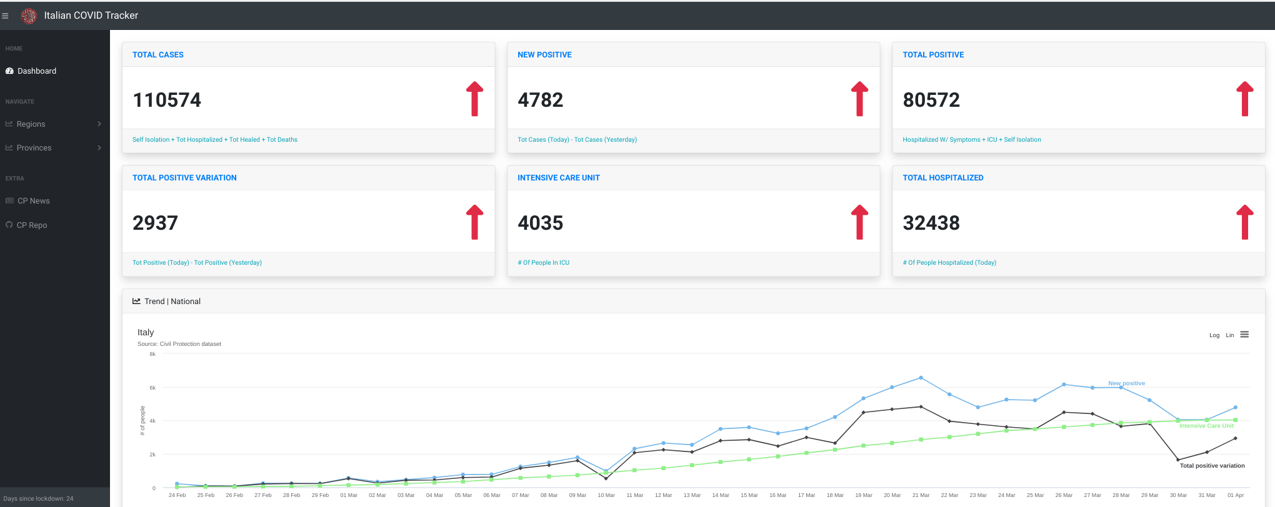
Task: Click the Dashboard gauge icon
Action: coord(9,71)
